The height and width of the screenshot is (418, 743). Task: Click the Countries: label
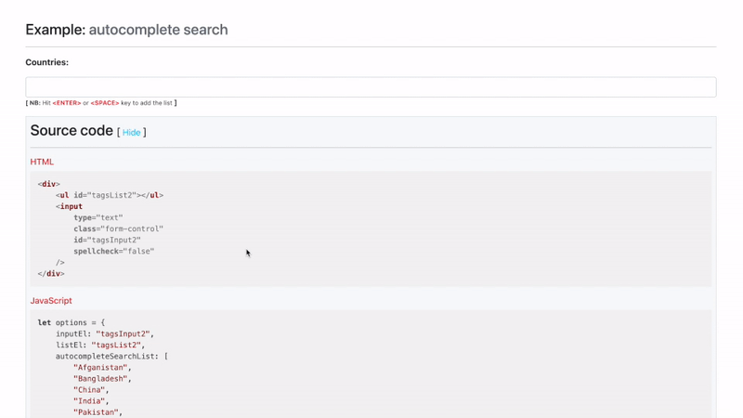47,62
